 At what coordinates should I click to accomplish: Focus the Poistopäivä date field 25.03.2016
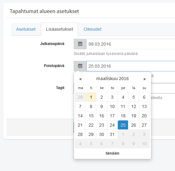point(131,66)
